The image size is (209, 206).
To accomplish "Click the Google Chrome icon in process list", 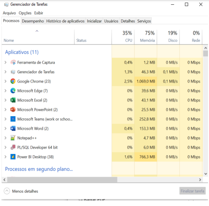I will click(x=13, y=81).
